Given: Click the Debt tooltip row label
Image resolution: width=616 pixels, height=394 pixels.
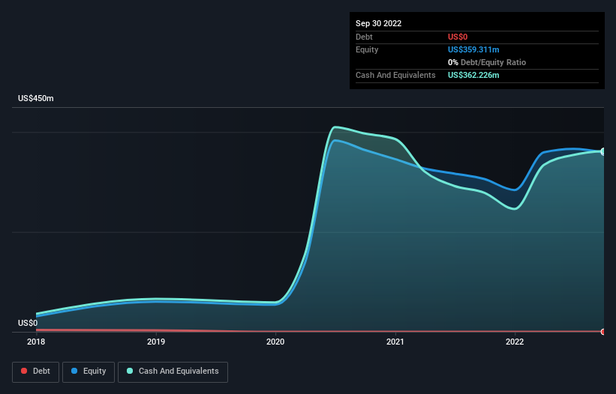Looking at the screenshot, I should [364, 37].
